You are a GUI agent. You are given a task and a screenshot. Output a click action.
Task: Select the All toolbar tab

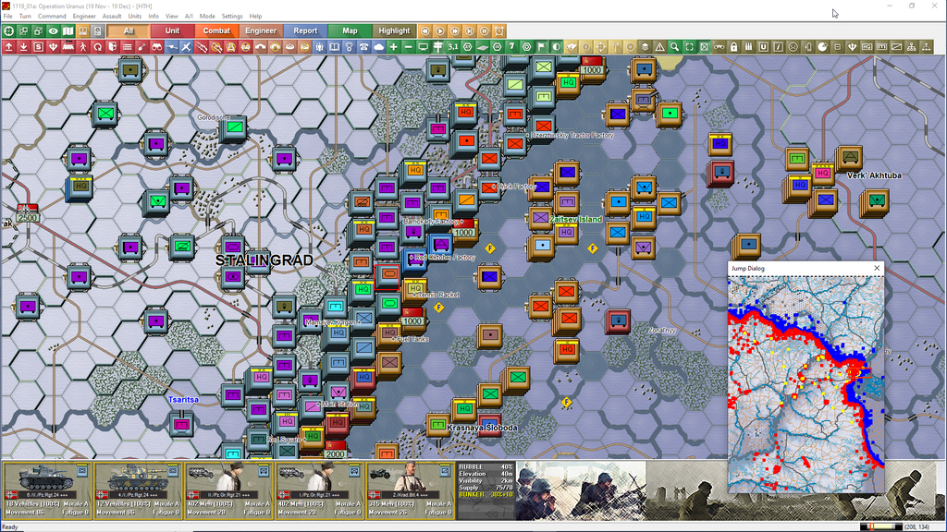128,30
